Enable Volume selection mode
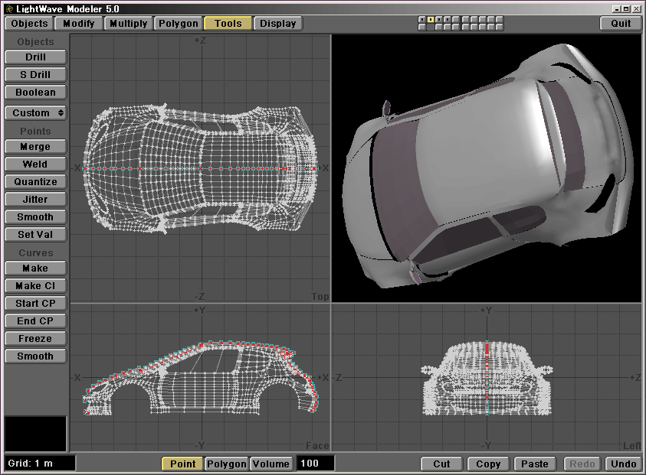The height and width of the screenshot is (475, 646). click(x=271, y=464)
